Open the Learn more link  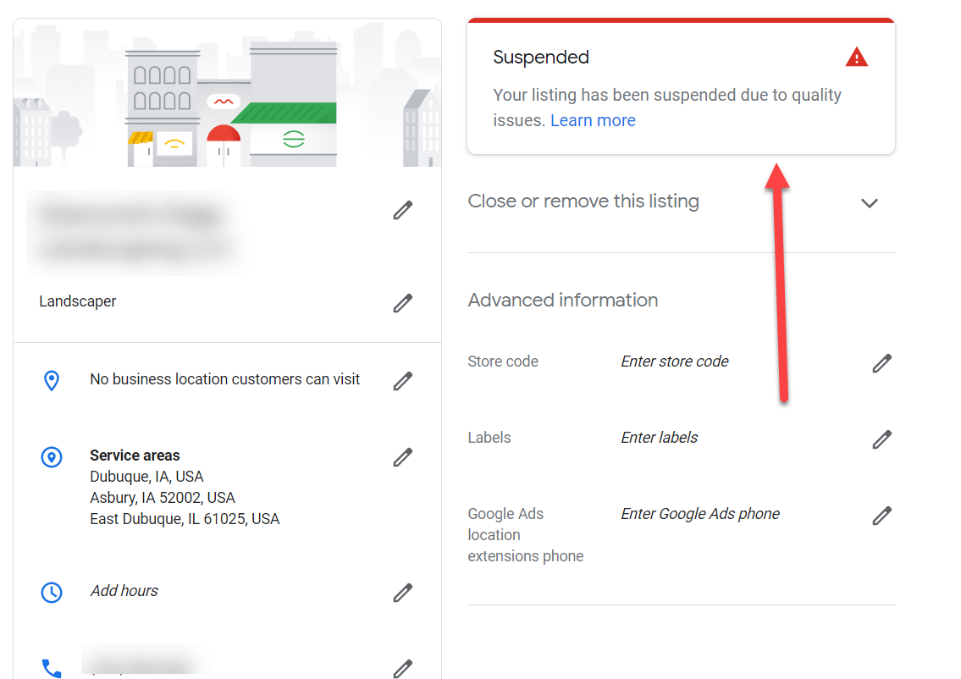pyautogui.click(x=593, y=120)
